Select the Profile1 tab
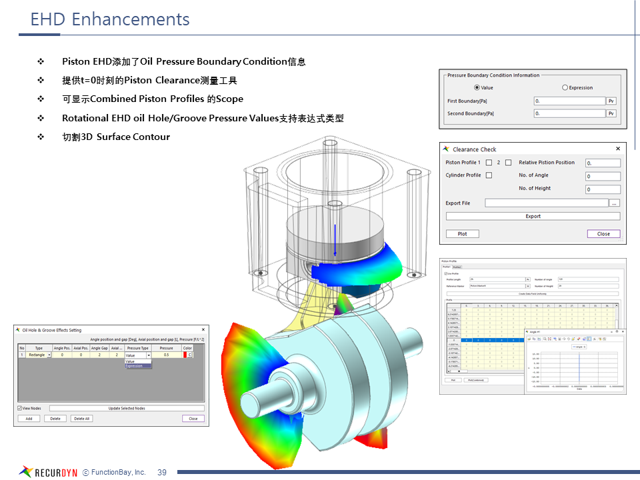Image resolution: width=640 pixels, height=480 pixels. tap(446, 267)
